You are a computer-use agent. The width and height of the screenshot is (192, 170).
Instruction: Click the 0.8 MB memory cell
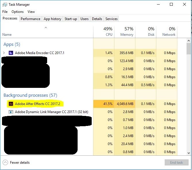click(125, 152)
